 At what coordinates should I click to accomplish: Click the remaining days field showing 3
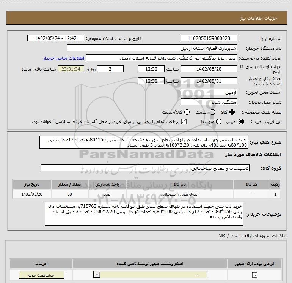point(110,69)
